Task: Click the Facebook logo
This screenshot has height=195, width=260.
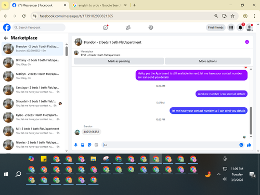Action: pyautogui.click(x=7, y=28)
